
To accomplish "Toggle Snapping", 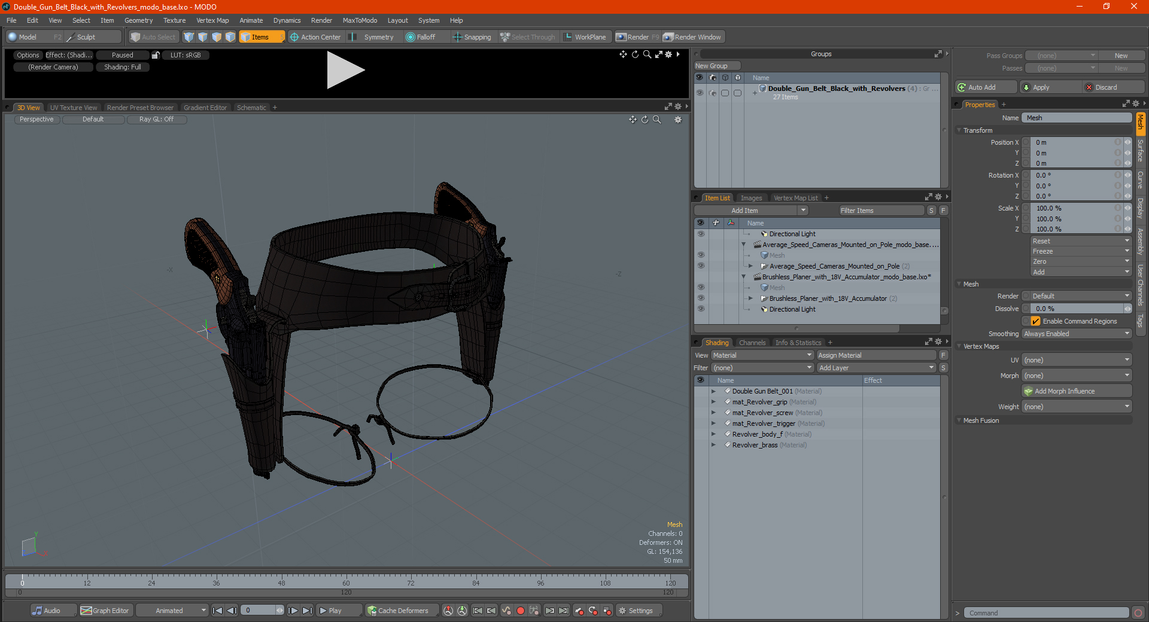I will 472,37.
